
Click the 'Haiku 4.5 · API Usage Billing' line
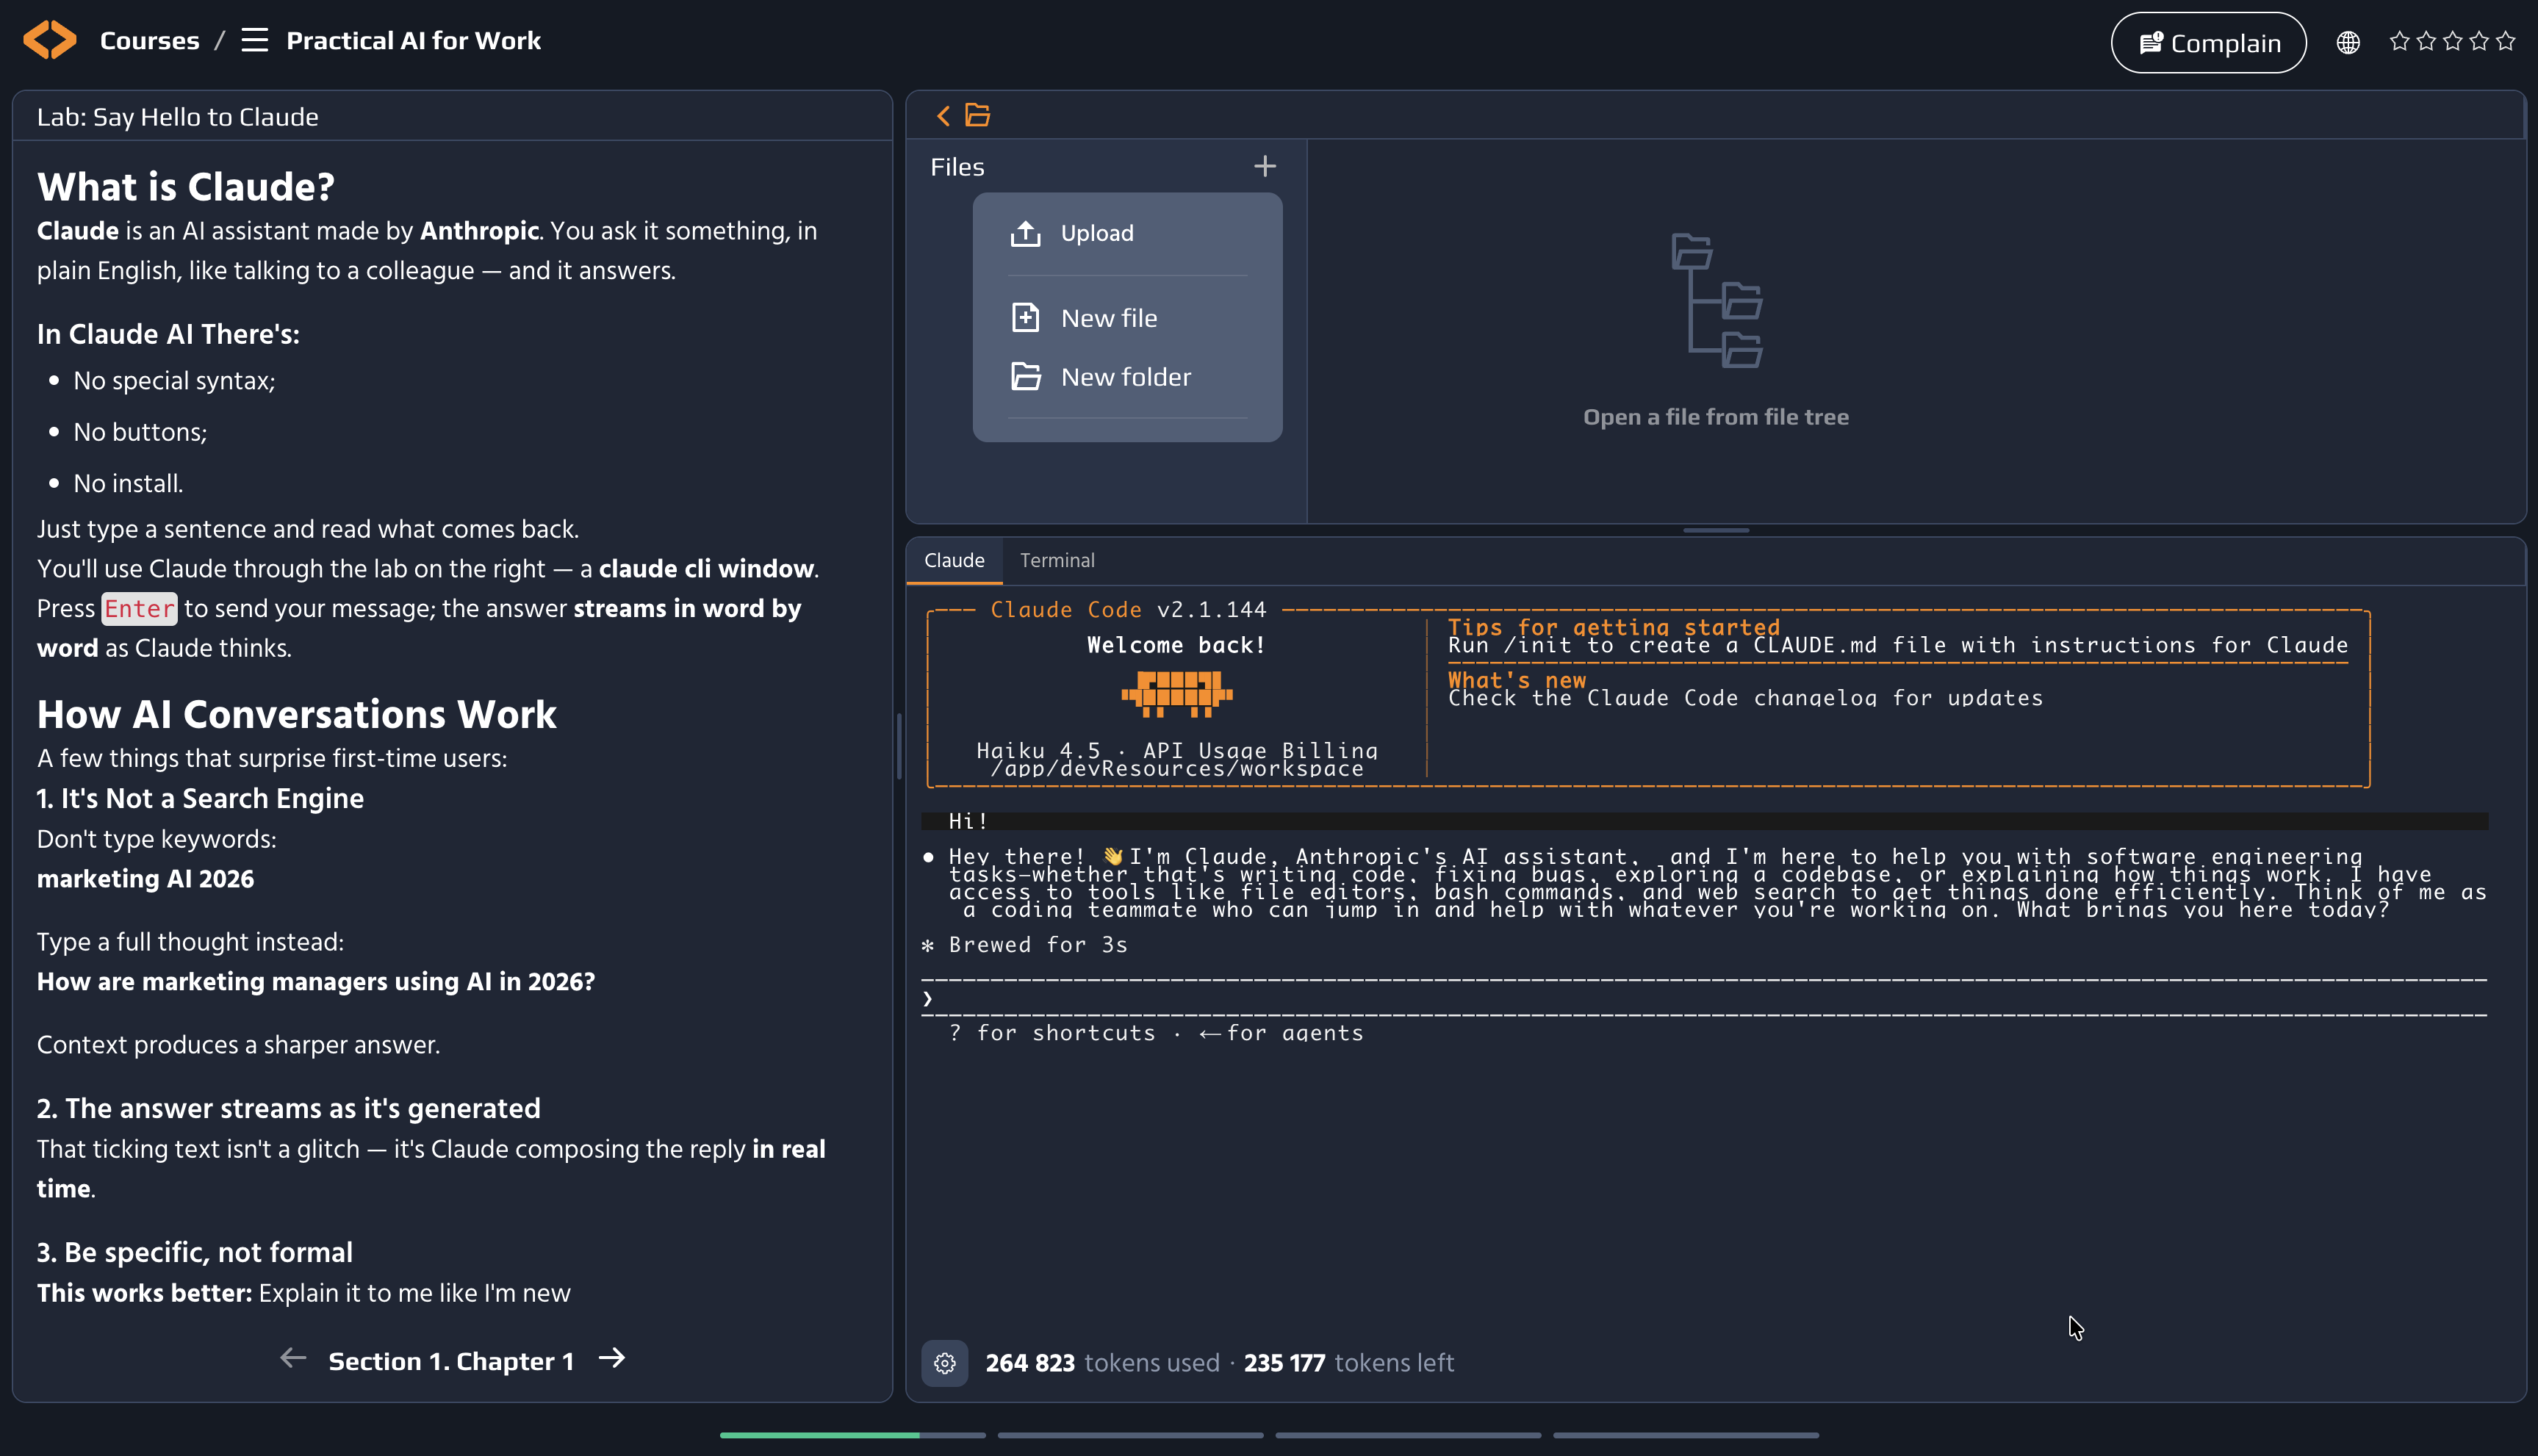pyautogui.click(x=1177, y=750)
